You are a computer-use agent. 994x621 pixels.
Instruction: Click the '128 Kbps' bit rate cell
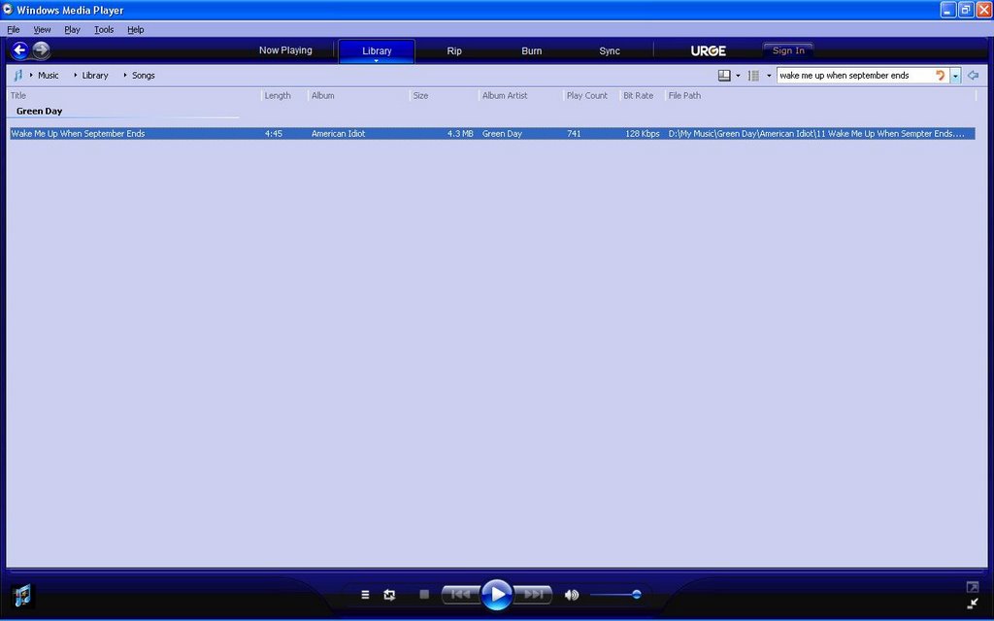pyautogui.click(x=643, y=134)
